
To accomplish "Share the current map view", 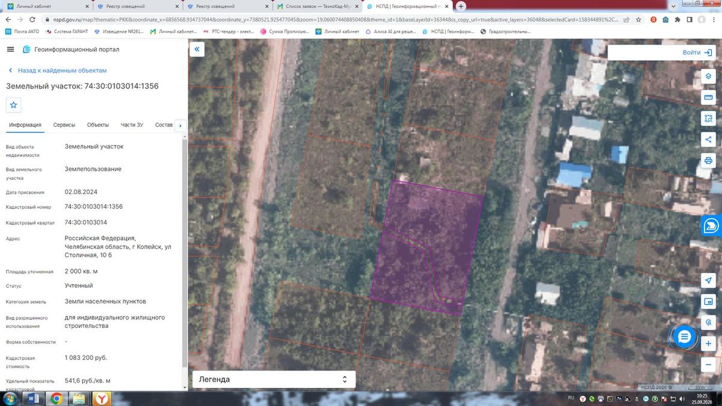I will (x=708, y=140).
